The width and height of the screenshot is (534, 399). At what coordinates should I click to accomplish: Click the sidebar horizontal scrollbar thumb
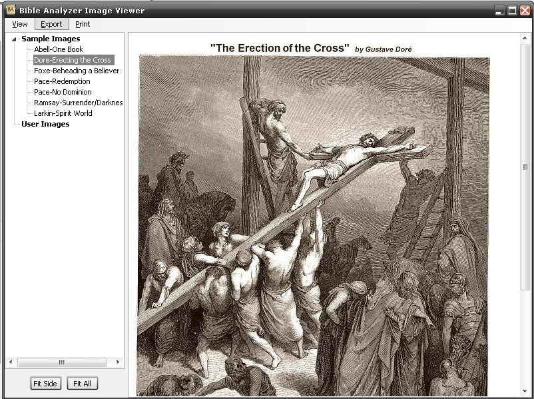pos(62,362)
